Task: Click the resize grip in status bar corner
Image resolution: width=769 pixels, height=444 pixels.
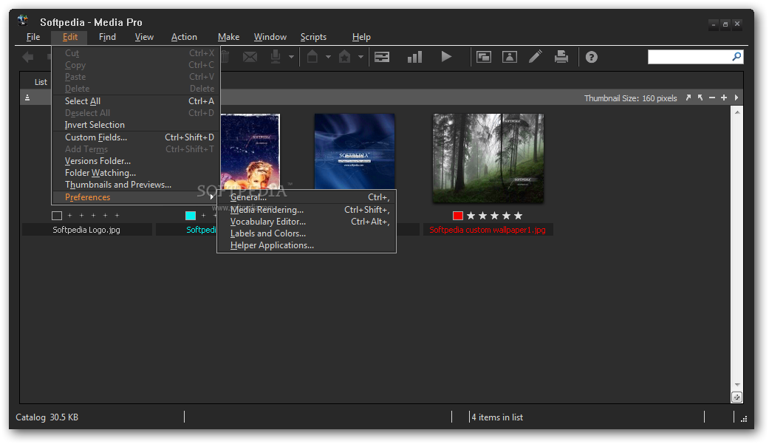Action: 744,418
